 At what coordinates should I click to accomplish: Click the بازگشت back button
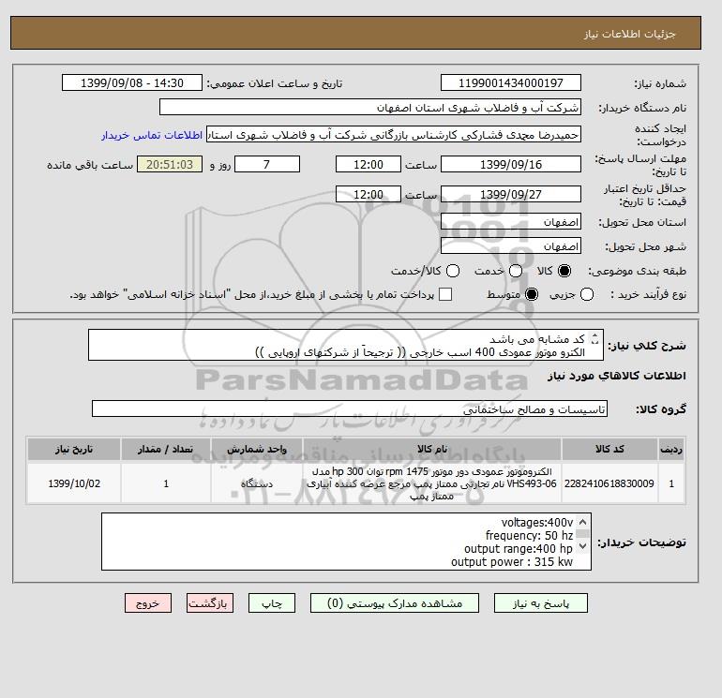pos(210,602)
